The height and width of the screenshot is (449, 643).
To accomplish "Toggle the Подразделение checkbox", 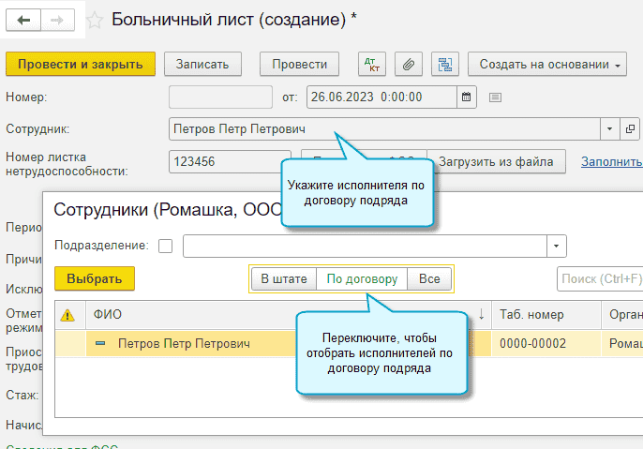I will tap(165, 246).
